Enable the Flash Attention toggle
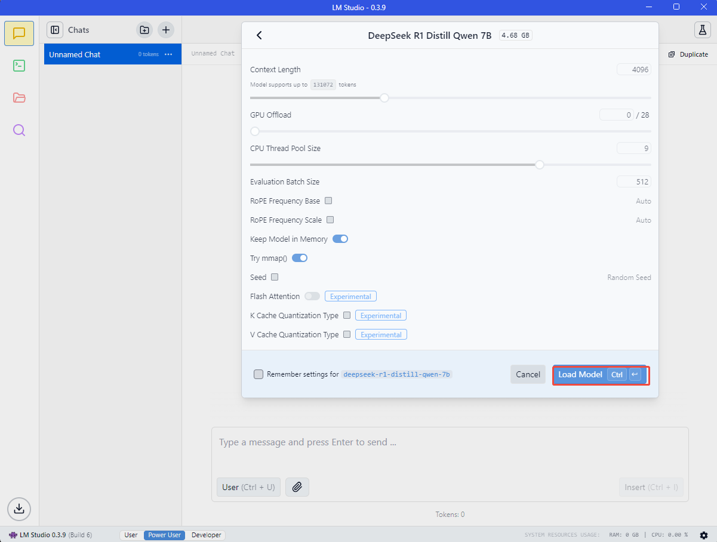 312,296
